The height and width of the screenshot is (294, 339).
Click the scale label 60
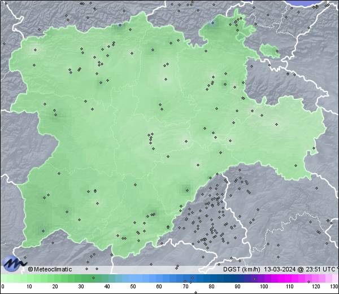pos(159,287)
